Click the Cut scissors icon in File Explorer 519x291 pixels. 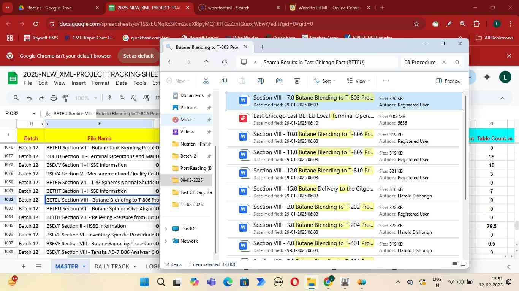[206, 81]
